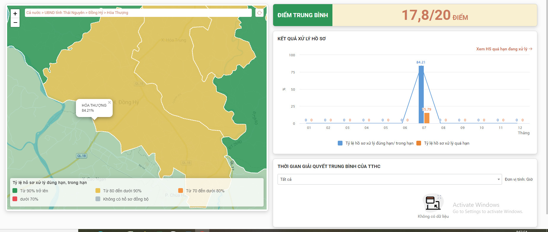The width and height of the screenshot is (548, 232).
Task: Select the 'Đơn vị tính: Giờ' label
Action: pyautogui.click(x=519, y=179)
